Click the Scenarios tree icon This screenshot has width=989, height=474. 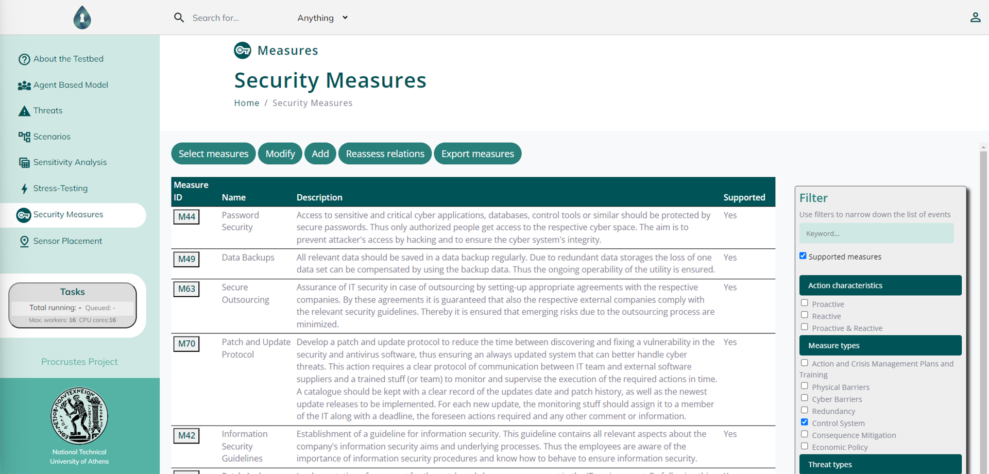coord(24,137)
